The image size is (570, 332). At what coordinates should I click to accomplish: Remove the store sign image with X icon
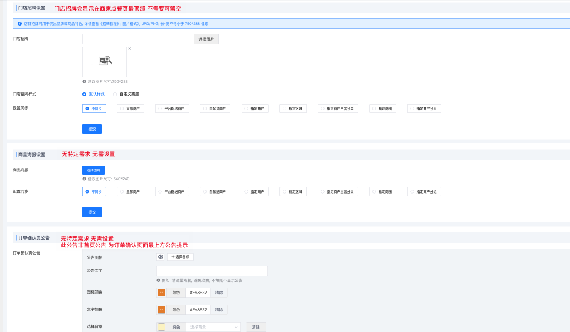tap(130, 49)
